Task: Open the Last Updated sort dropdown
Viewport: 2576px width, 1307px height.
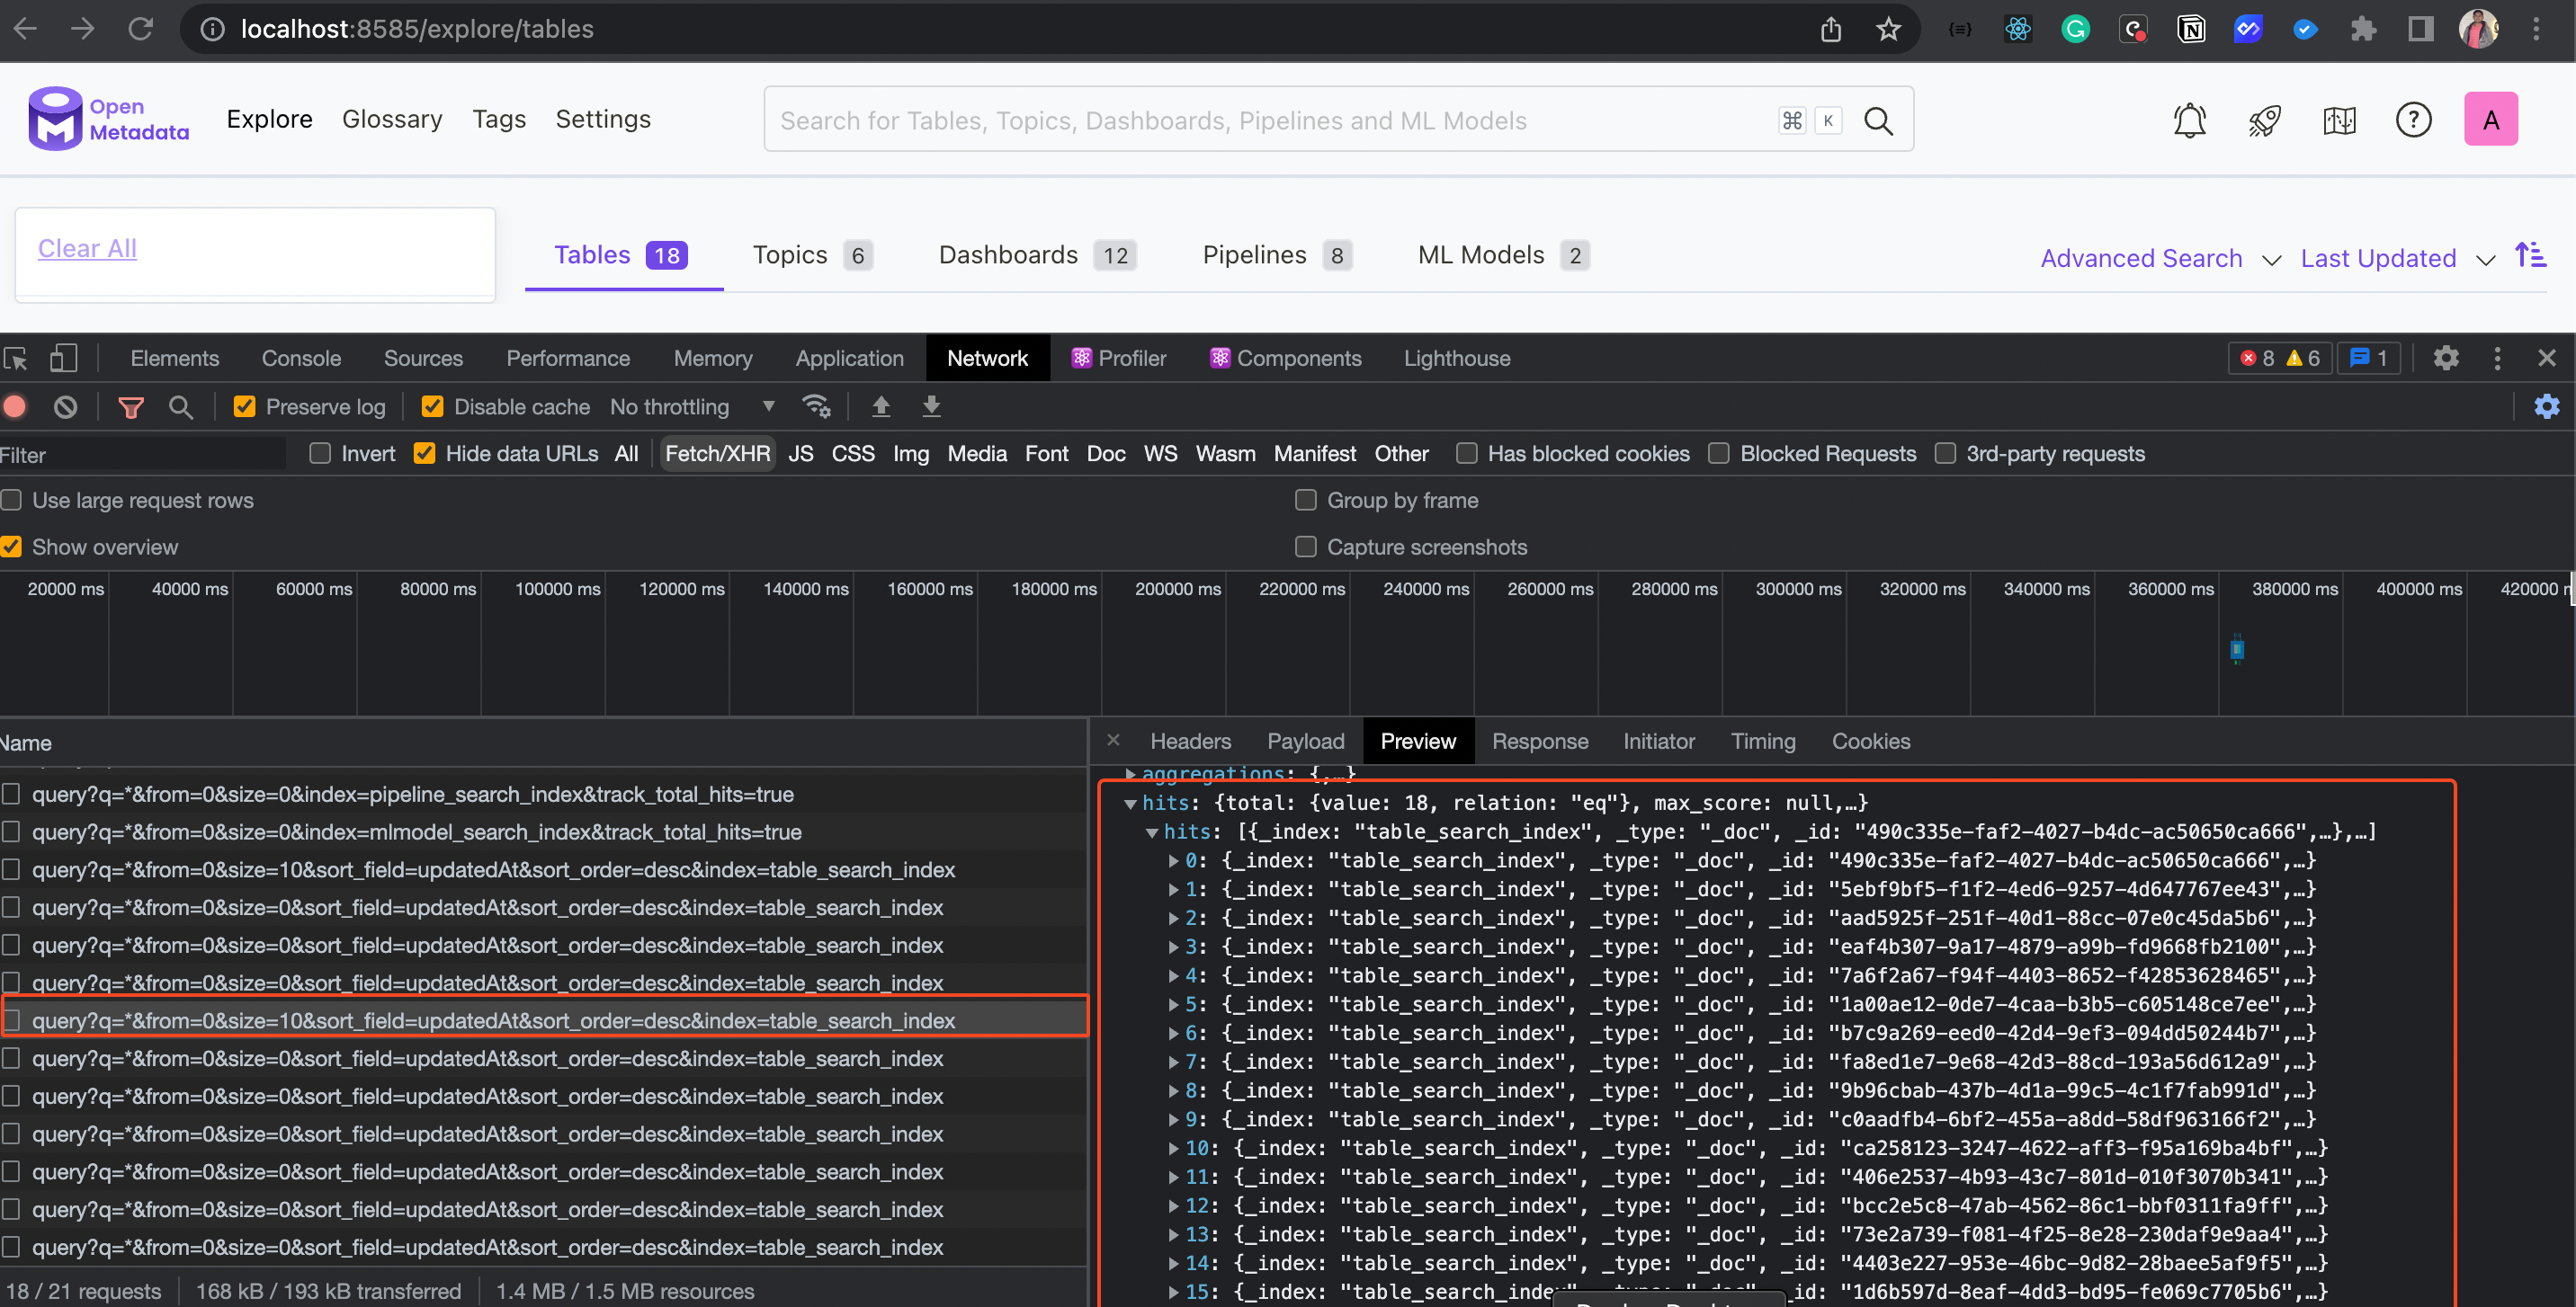Action: pyautogui.click(x=2398, y=258)
